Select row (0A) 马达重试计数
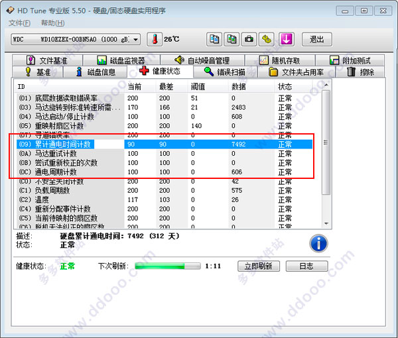Screen dimensions: 398x338 [x=165, y=153]
